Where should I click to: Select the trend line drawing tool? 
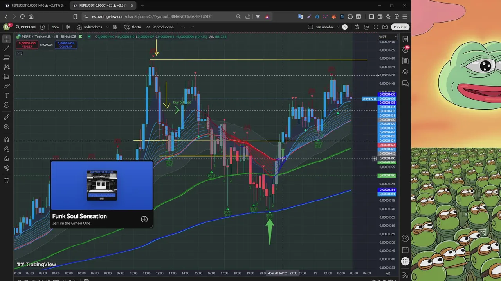point(7,48)
